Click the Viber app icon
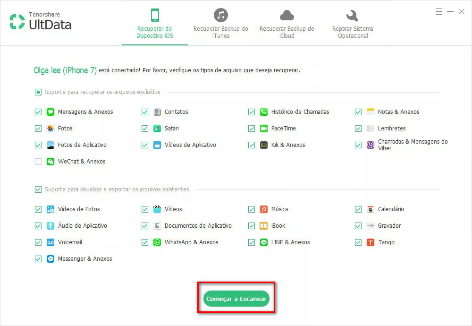This screenshot has height=326, width=472. coord(370,145)
